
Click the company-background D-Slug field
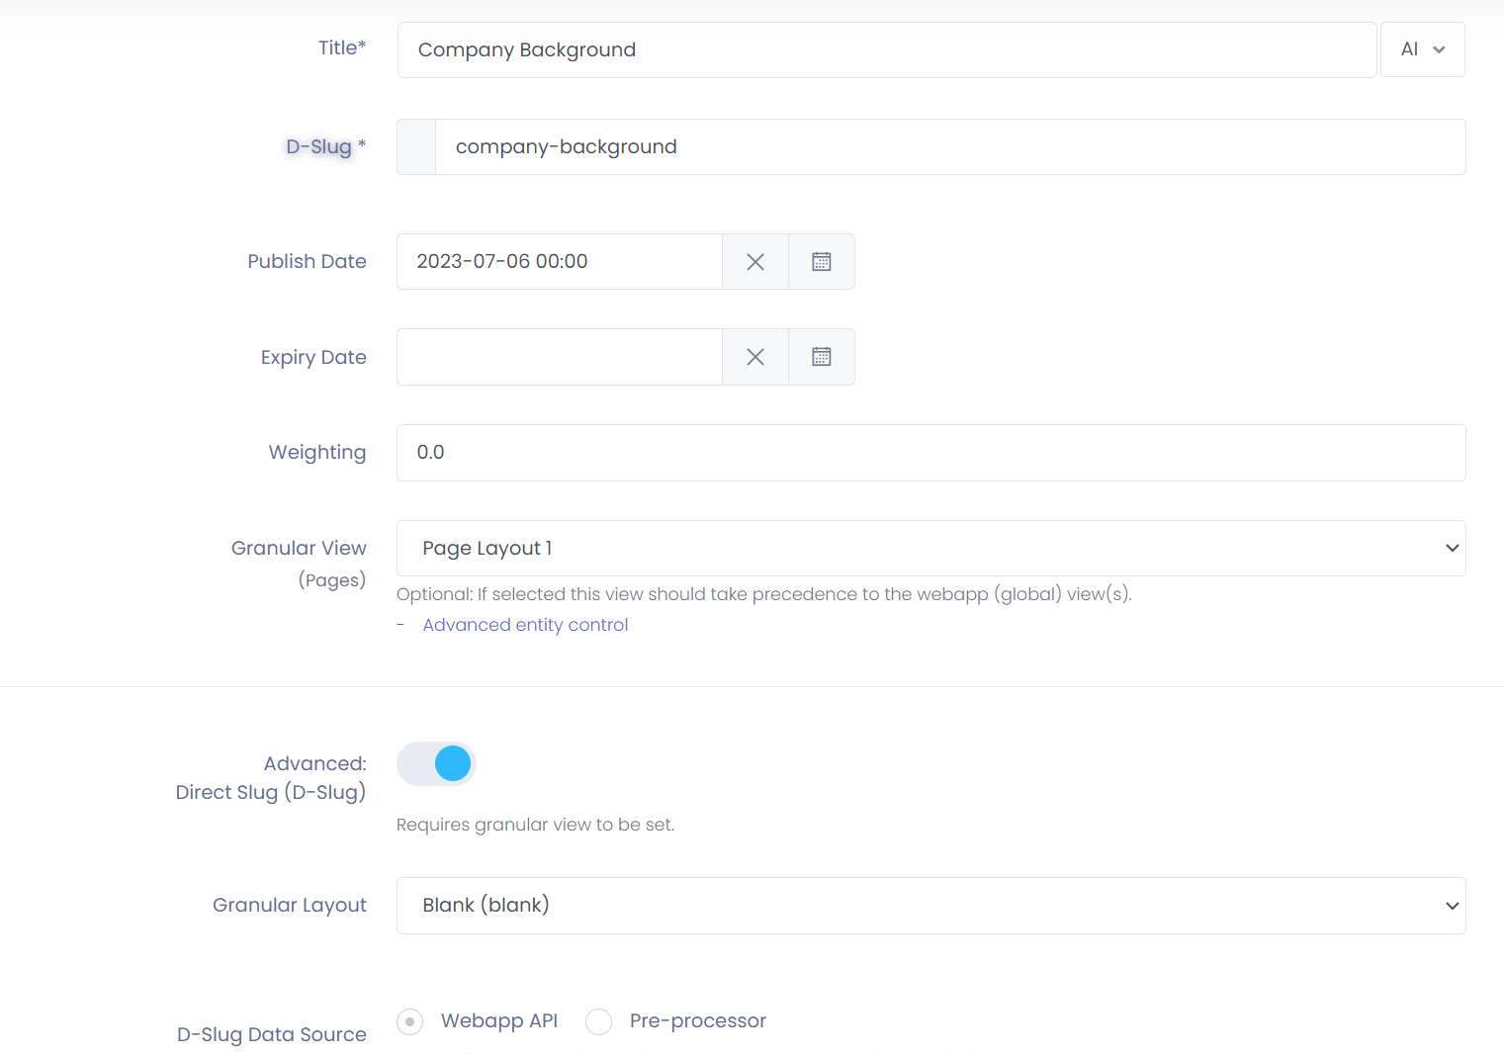pos(949,146)
